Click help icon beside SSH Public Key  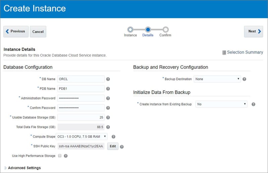tap(122, 147)
